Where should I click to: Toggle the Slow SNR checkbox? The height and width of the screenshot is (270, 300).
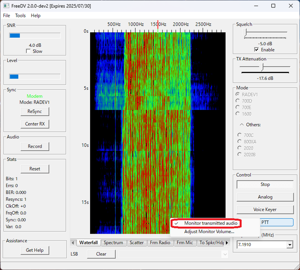click(x=29, y=51)
